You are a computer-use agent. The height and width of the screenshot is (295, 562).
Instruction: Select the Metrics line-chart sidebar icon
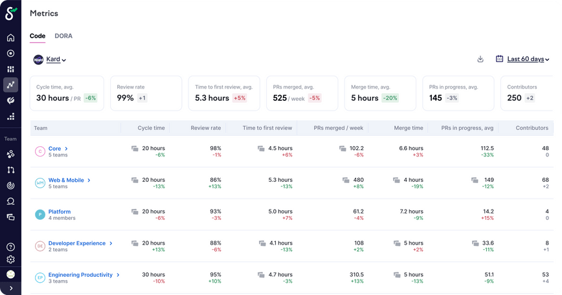click(x=11, y=85)
